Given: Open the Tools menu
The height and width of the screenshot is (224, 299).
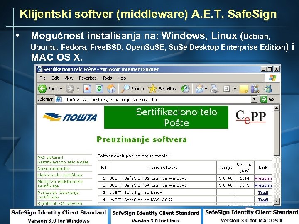Looking at the screenshot, I should click(x=107, y=78).
